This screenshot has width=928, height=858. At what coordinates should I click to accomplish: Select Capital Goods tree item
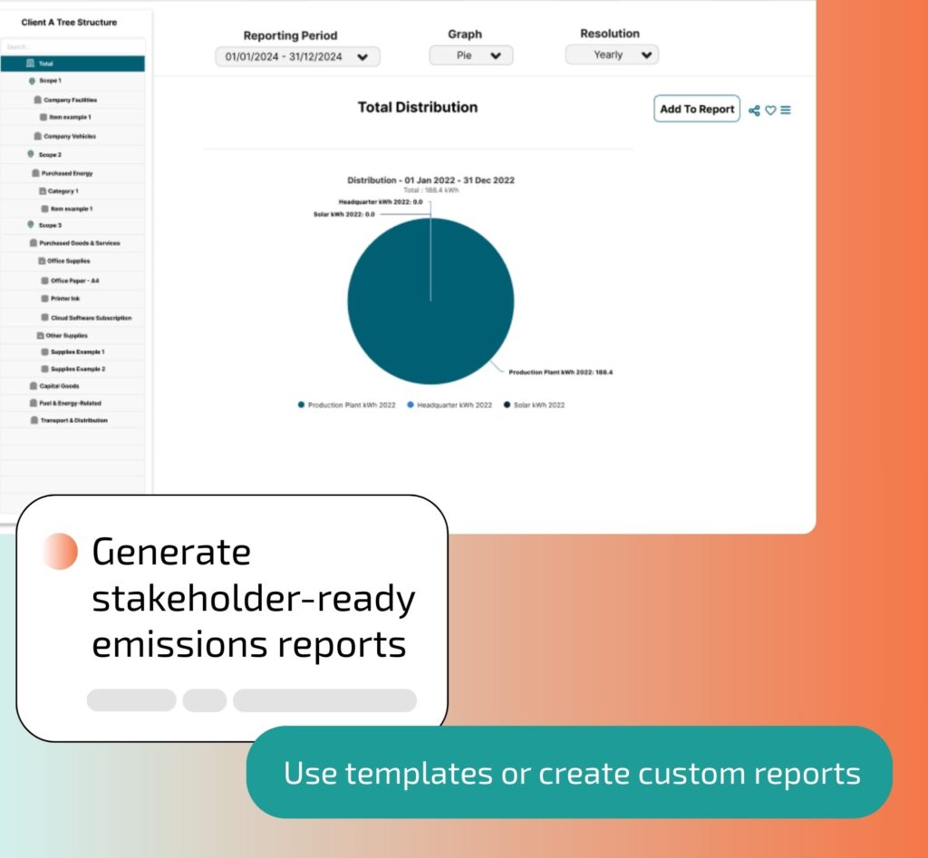click(x=59, y=386)
